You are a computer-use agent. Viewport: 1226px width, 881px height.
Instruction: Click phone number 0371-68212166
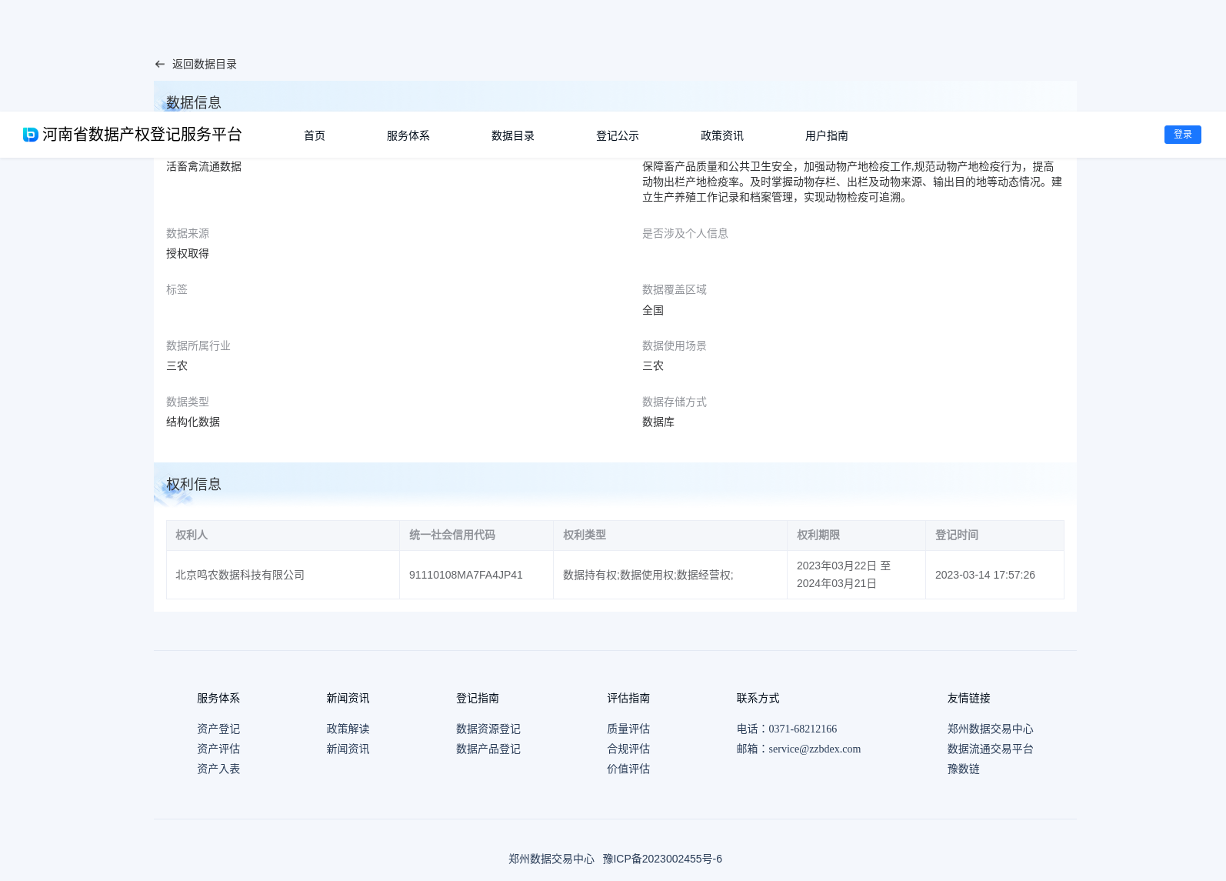tap(803, 729)
